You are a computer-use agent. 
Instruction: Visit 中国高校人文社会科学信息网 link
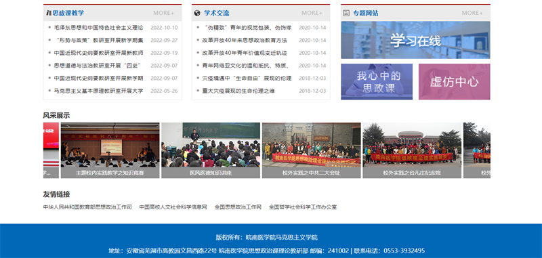pyautogui.click(x=173, y=207)
